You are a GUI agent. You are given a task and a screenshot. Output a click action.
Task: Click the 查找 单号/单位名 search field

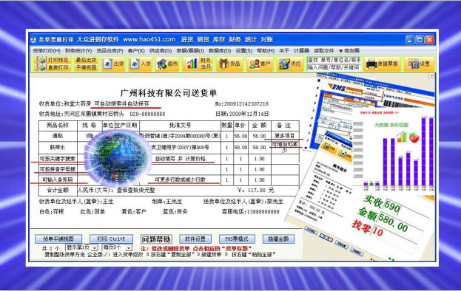coord(334,60)
